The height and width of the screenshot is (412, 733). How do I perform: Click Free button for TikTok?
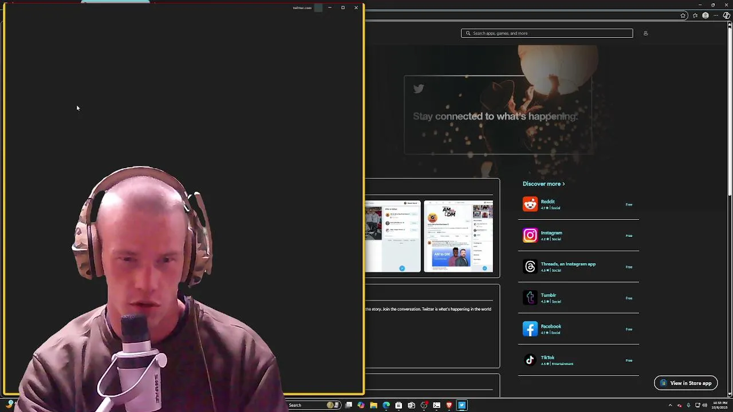tap(629, 360)
